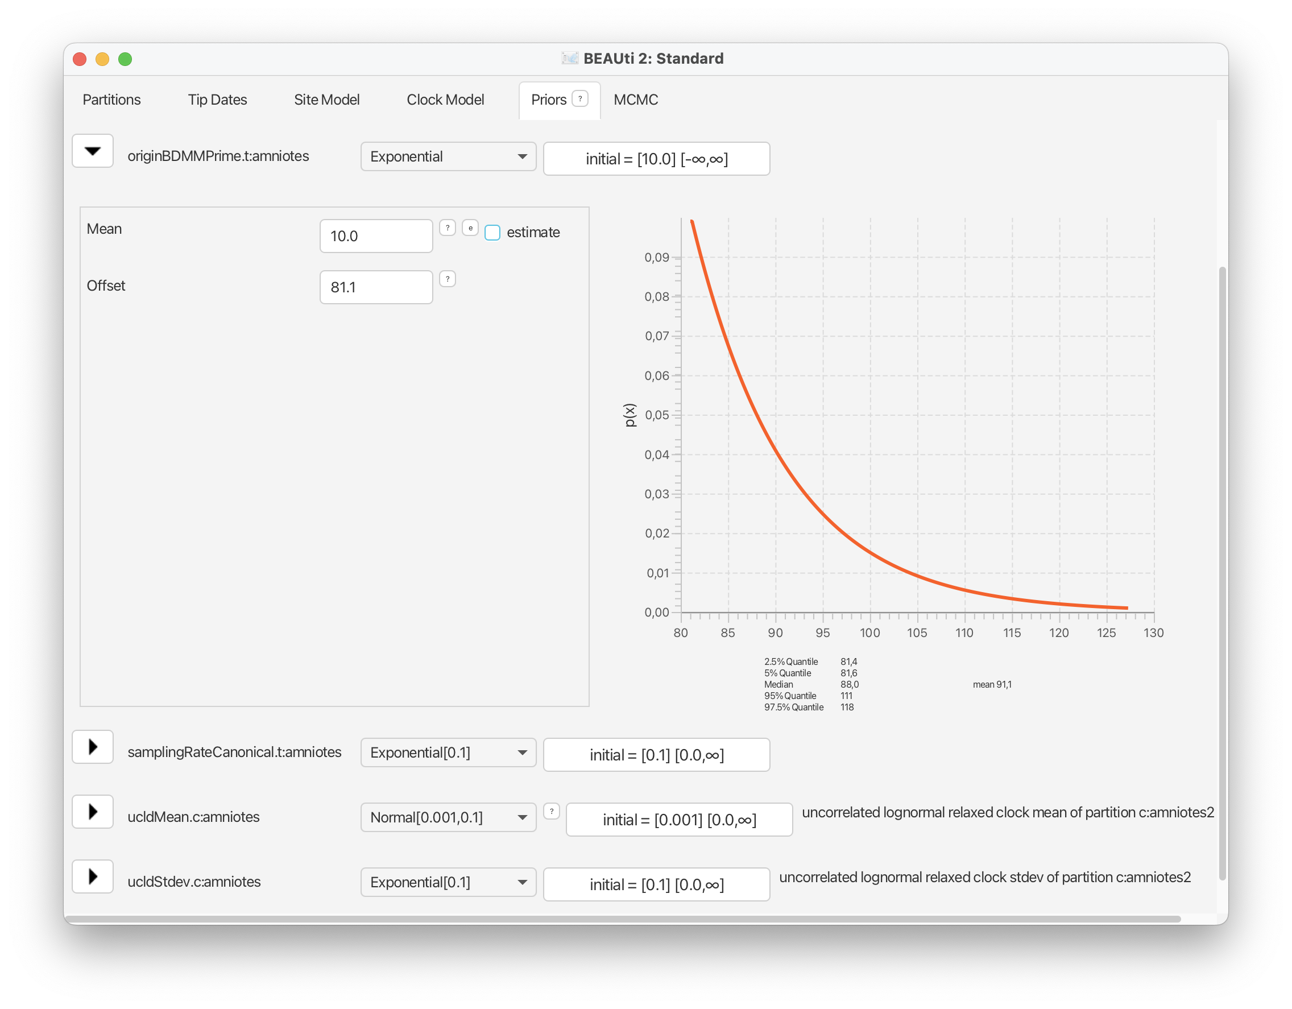The width and height of the screenshot is (1292, 1009).
Task: Click the vertical scrollbar of priors panel
Action: click(1223, 573)
